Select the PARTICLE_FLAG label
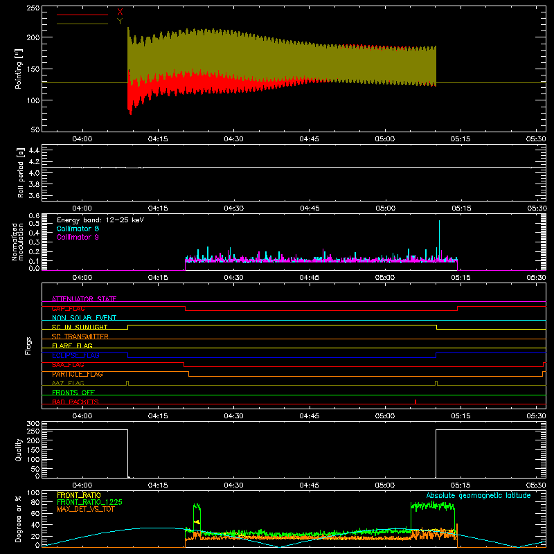The image size is (554, 554). (78, 374)
